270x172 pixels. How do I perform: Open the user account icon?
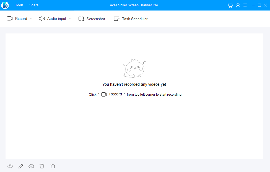[x=238, y=5]
